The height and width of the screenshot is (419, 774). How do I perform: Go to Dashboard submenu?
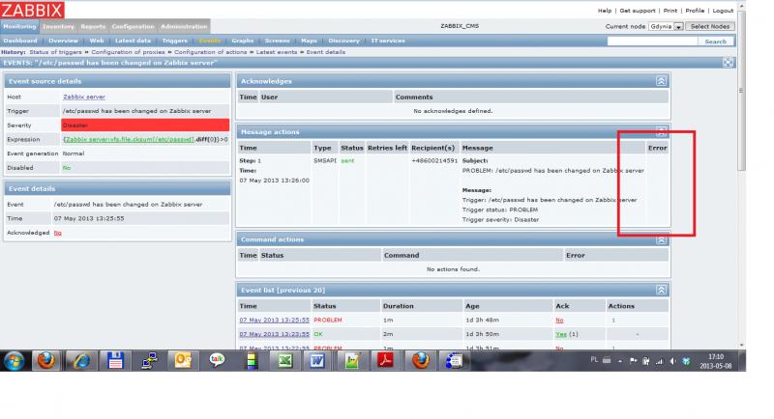click(19, 41)
